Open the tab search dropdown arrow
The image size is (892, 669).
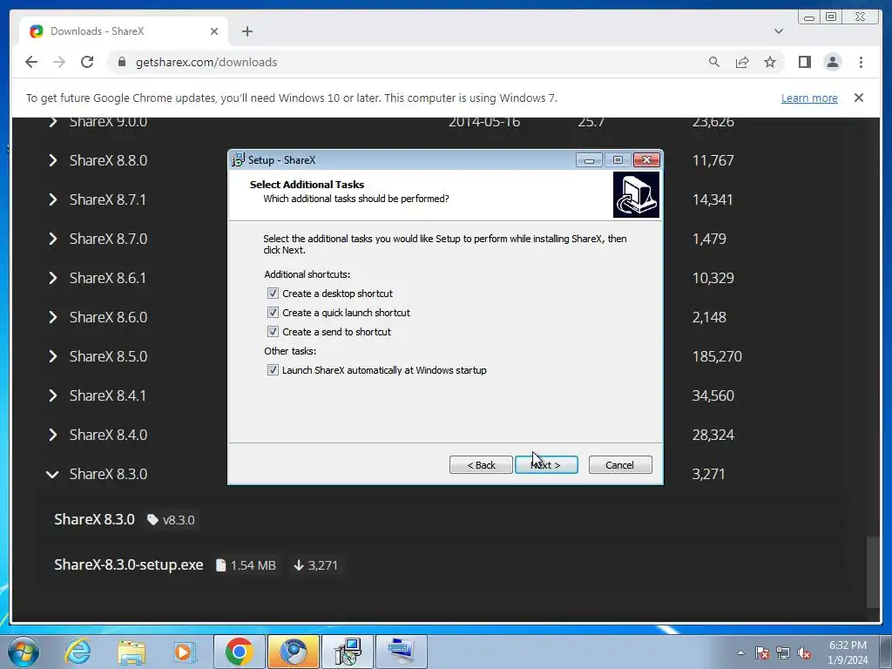pyautogui.click(x=779, y=31)
